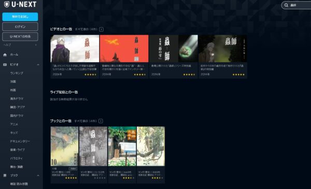The image size is (311, 189).
Task: Collapse the ブック section chevron
Action: coord(38,176)
